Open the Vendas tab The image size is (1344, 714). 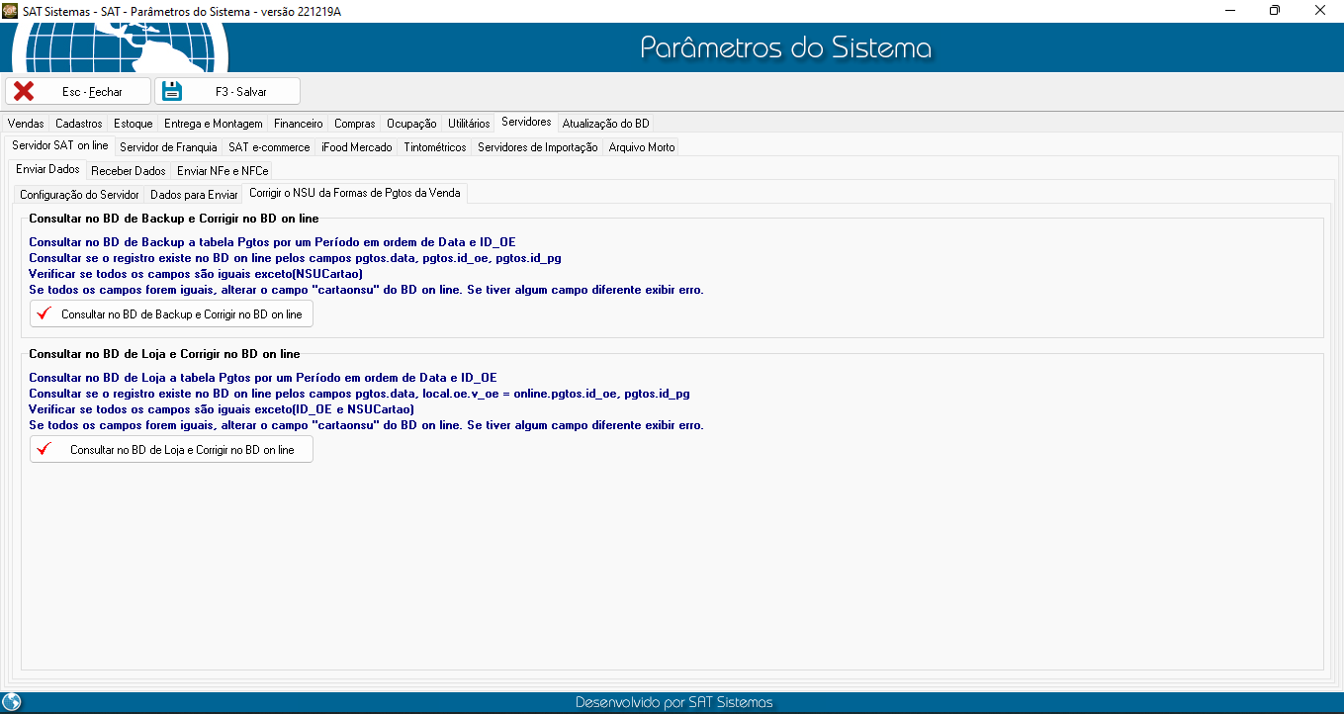pyautogui.click(x=26, y=124)
